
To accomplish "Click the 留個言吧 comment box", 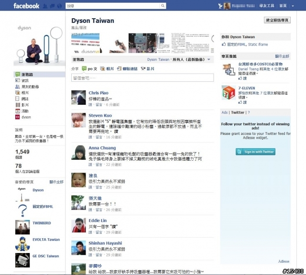I will coord(142,78).
